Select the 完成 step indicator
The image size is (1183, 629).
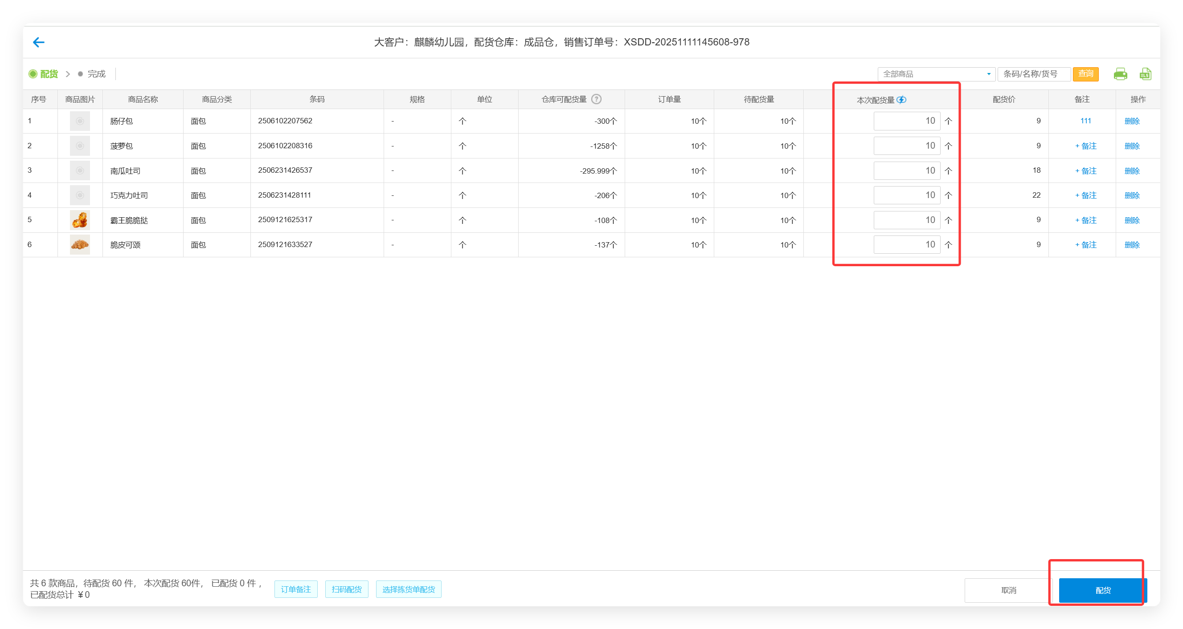[x=92, y=74]
